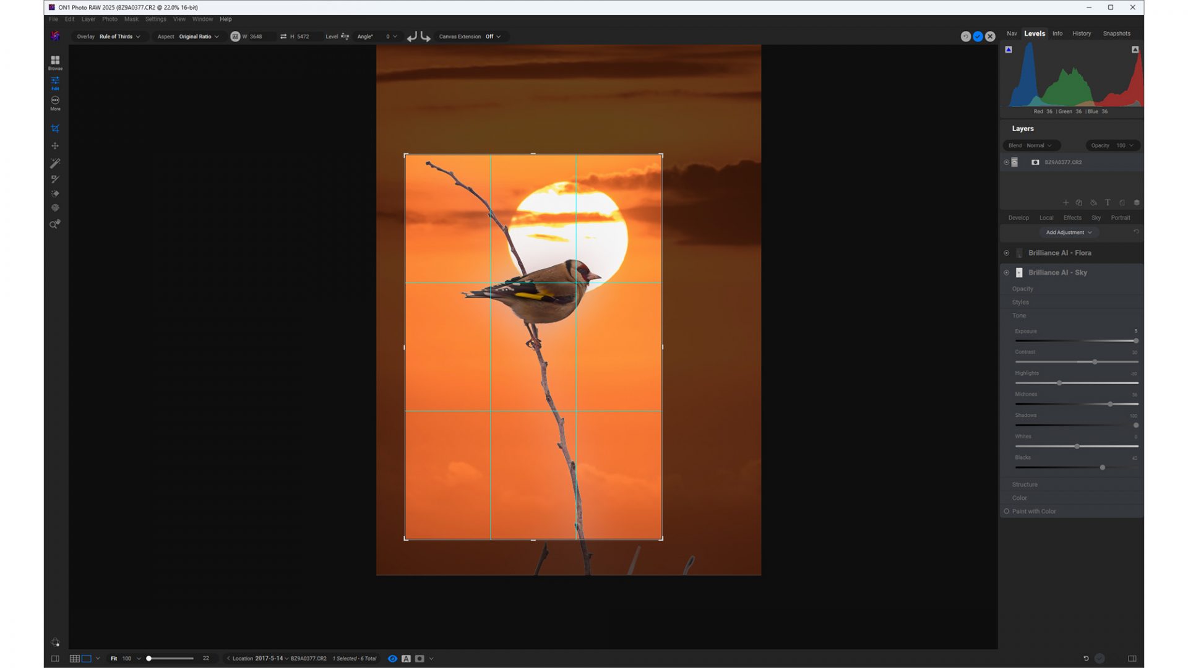Switch to the History tab
The width and height of the screenshot is (1188, 668).
[x=1082, y=33]
